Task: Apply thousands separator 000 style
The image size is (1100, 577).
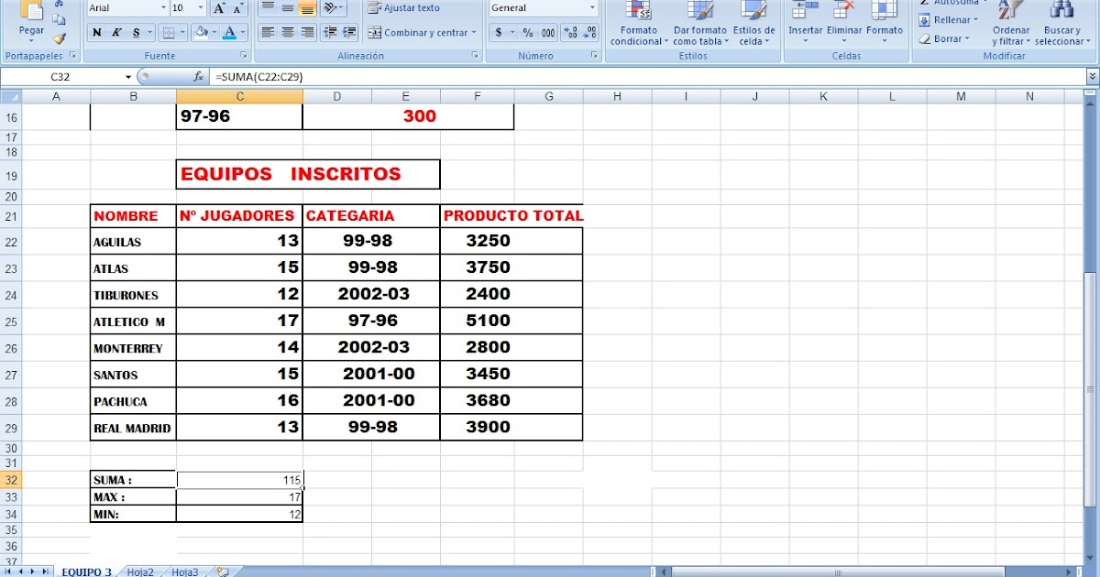Action: coord(548,33)
